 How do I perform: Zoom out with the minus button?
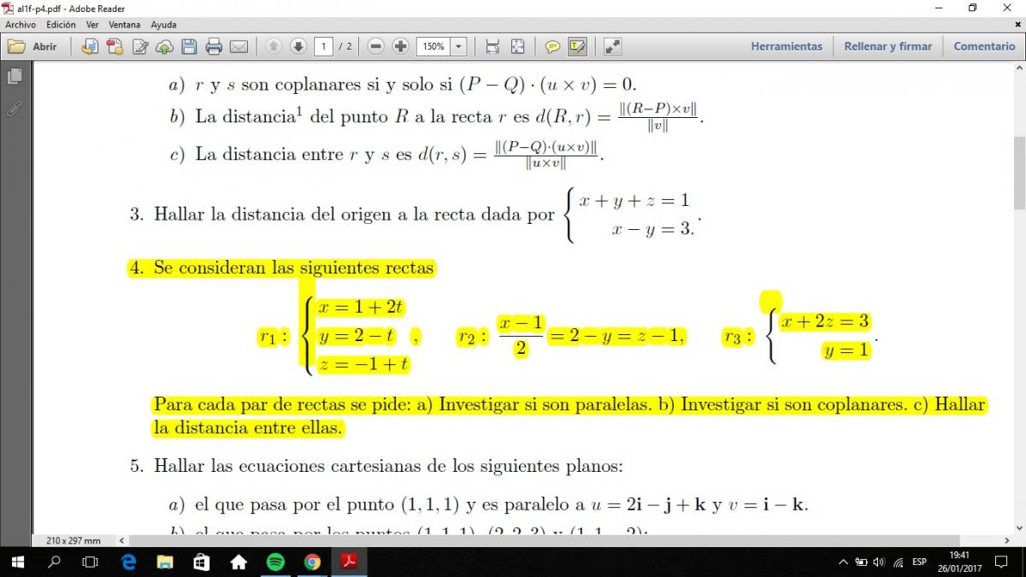click(375, 47)
